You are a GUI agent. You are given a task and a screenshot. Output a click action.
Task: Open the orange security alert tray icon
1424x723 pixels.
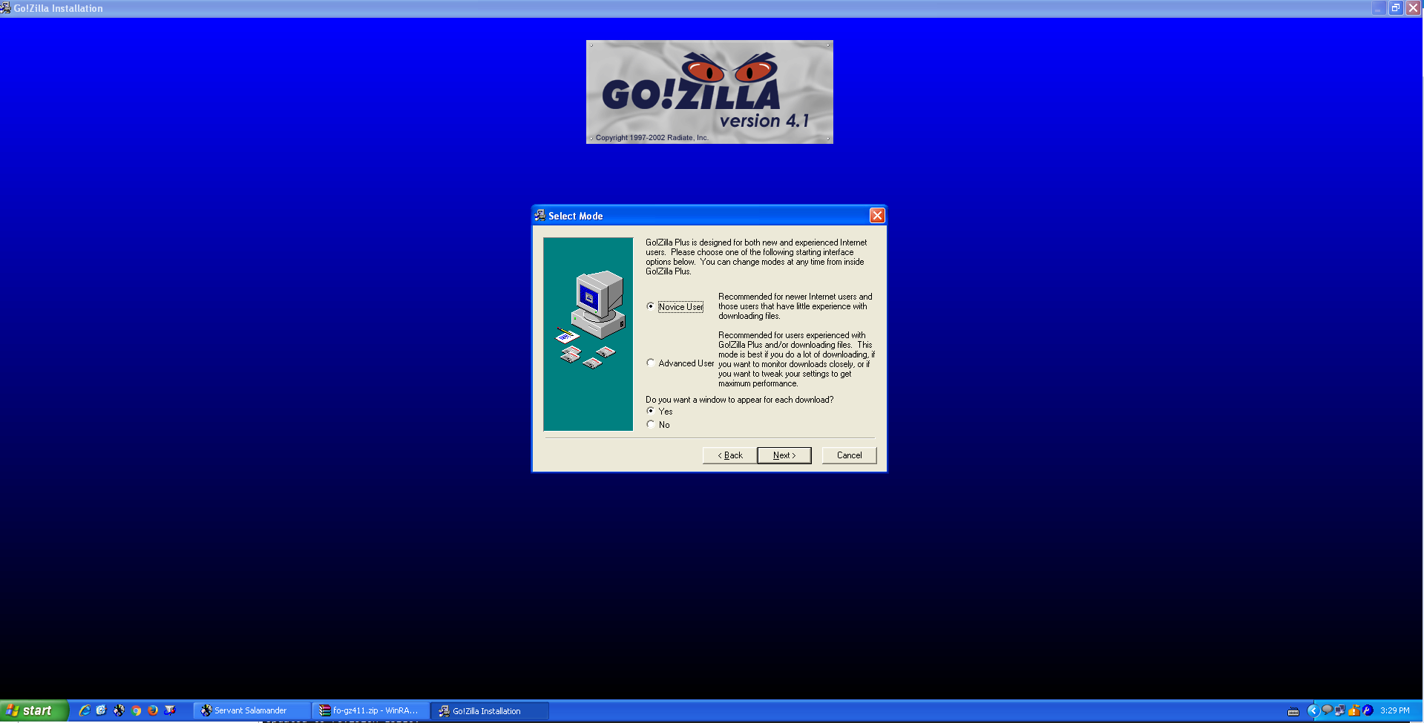1354,710
